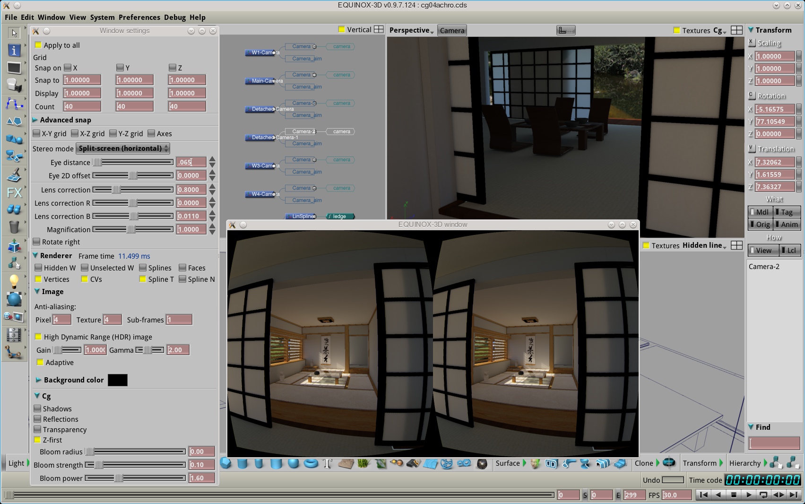Screen dimensions: 805x504
Task: Click the text T primitive icon
Action: point(328,463)
